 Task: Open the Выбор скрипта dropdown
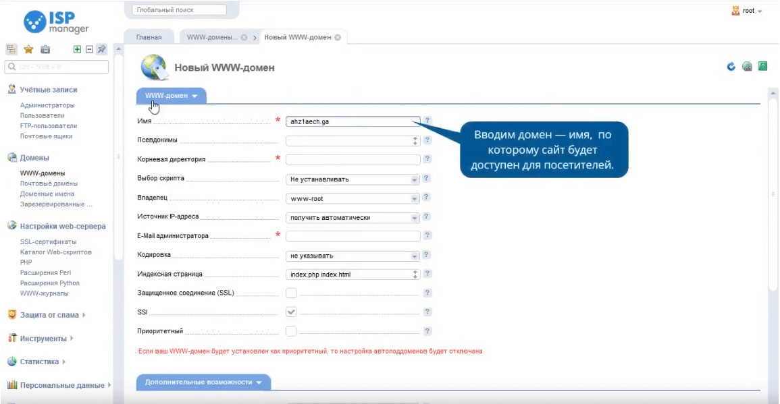[x=353, y=179]
